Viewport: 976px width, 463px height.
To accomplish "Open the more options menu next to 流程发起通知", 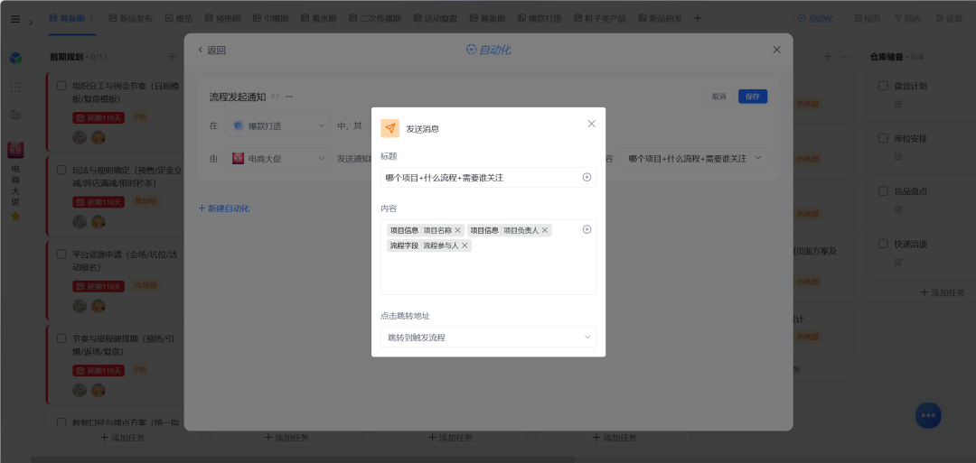I will point(289,97).
